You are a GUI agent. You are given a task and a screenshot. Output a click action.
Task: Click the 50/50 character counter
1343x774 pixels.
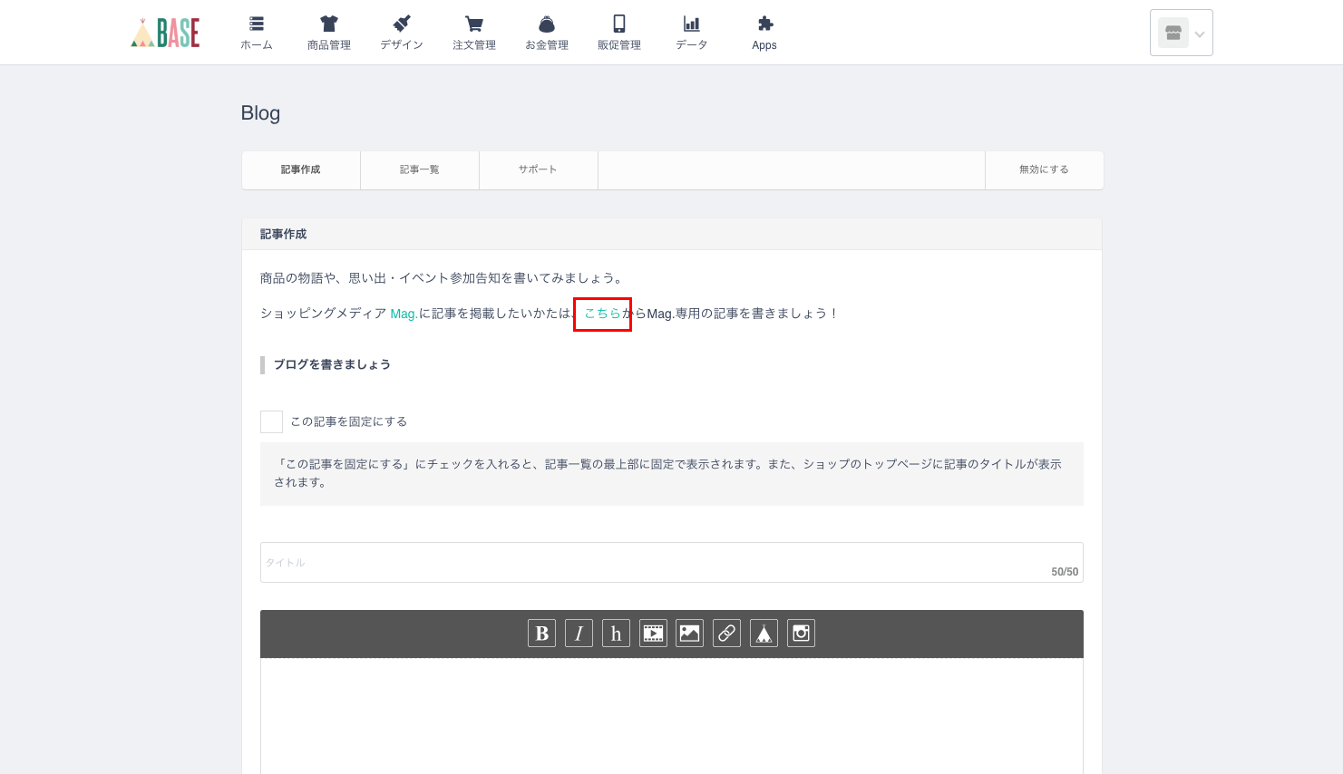(1065, 572)
